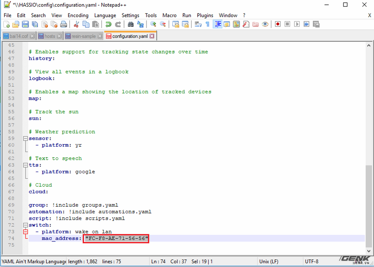Screen dimensions: 374x267
Task: Click the scroll up arrow of the editor
Action: point(369,45)
